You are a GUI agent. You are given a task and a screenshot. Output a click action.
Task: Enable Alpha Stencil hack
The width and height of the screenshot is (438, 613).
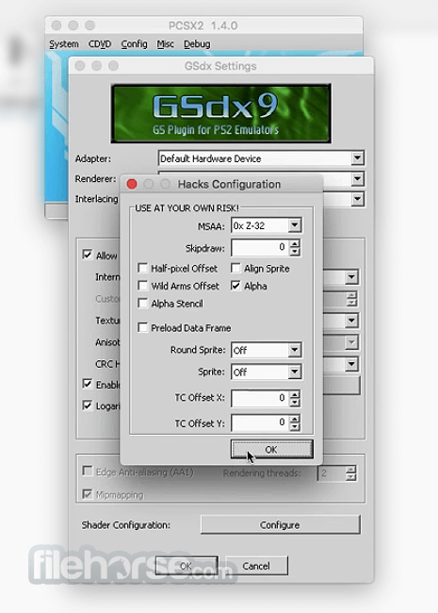tap(143, 304)
